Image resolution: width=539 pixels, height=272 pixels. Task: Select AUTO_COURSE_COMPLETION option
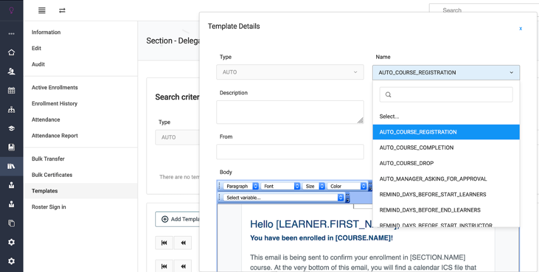click(x=446, y=148)
